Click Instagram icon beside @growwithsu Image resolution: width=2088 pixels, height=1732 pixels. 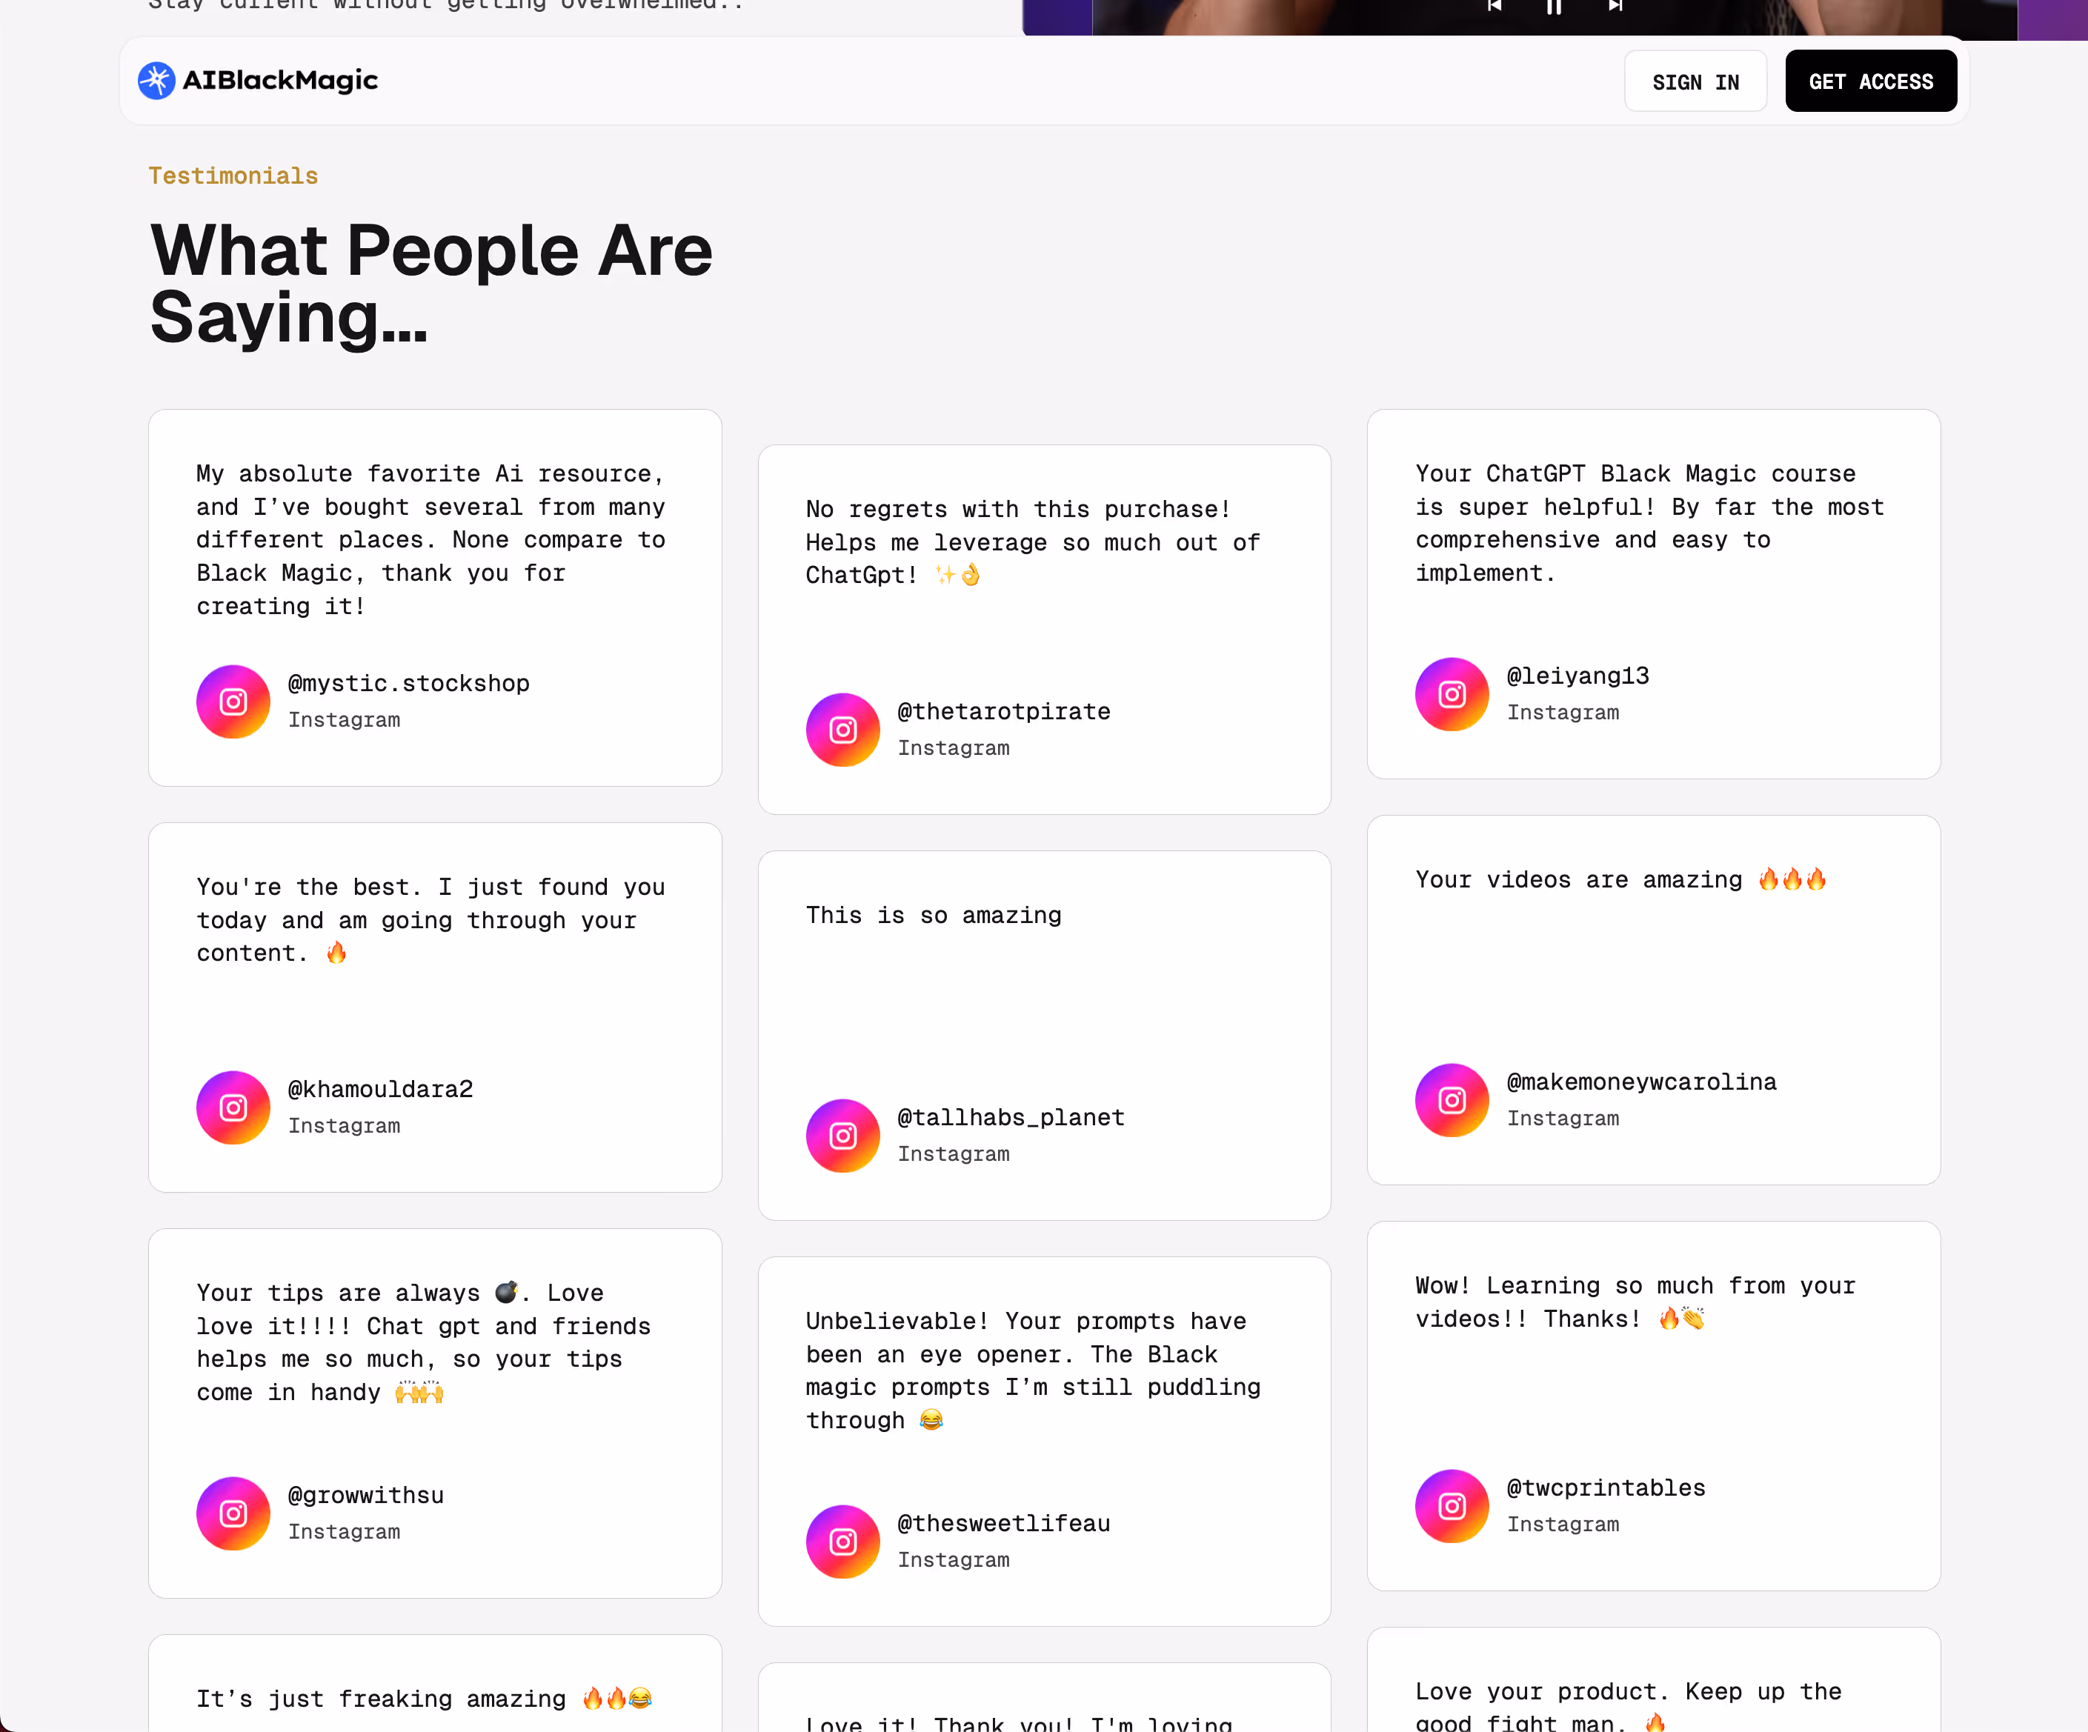click(233, 1513)
